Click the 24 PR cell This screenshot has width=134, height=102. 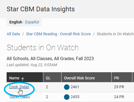[119, 97]
